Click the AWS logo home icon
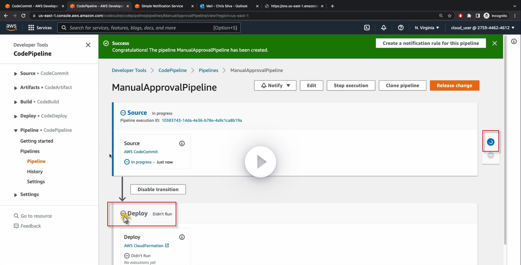 point(11,27)
